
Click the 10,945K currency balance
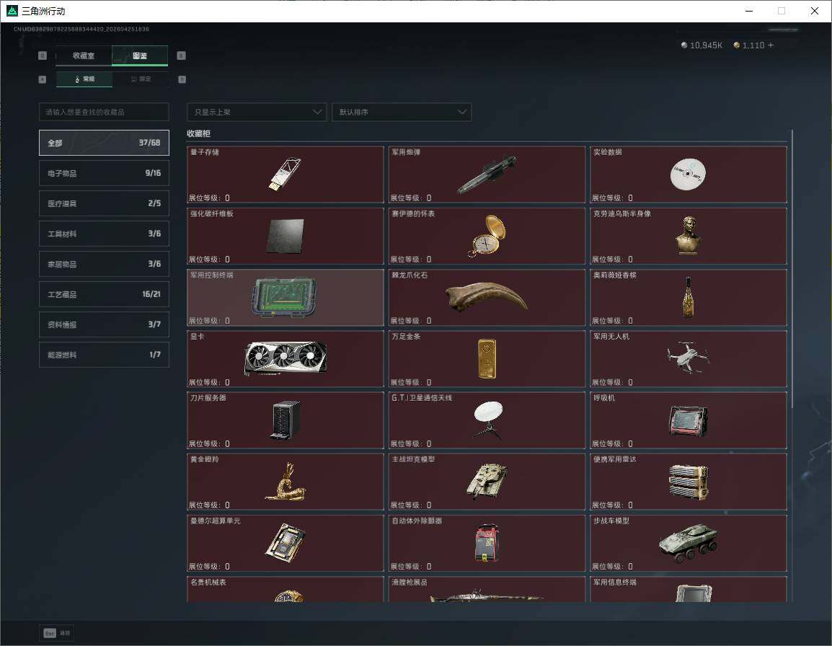click(x=702, y=45)
